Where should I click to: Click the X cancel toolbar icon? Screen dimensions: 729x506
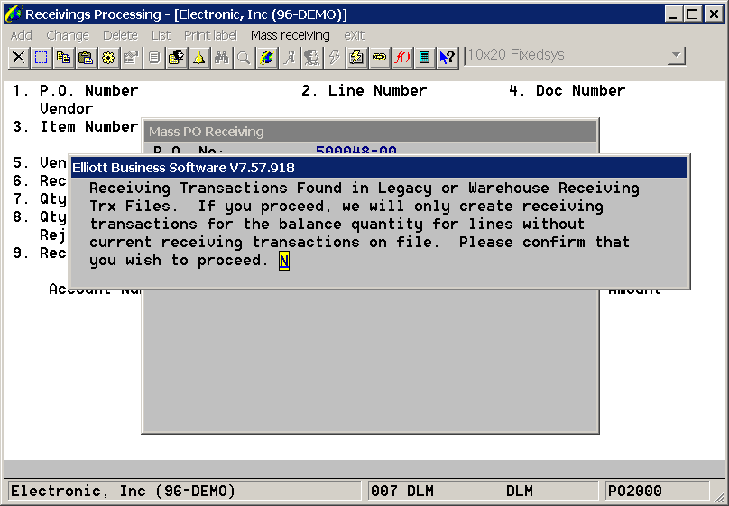(x=19, y=58)
